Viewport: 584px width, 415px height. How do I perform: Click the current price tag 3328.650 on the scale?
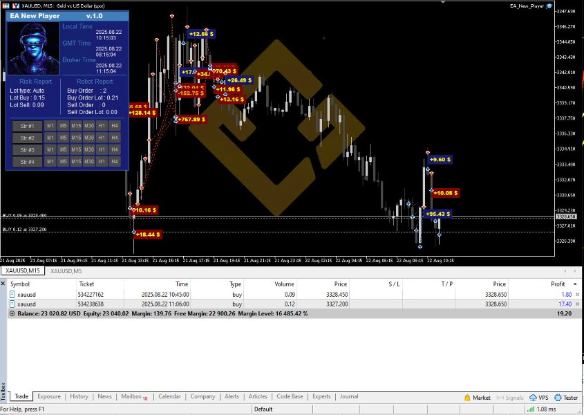point(566,216)
